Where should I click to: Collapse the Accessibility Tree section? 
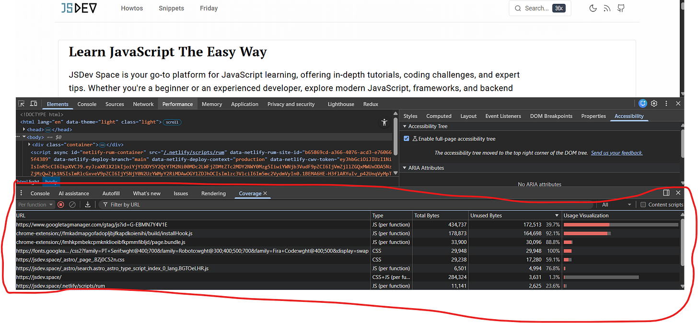(404, 127)
